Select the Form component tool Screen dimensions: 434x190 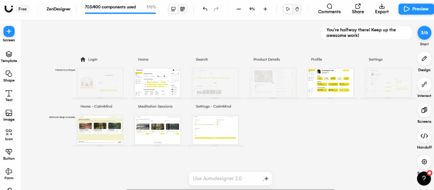(x=9, y=174)
